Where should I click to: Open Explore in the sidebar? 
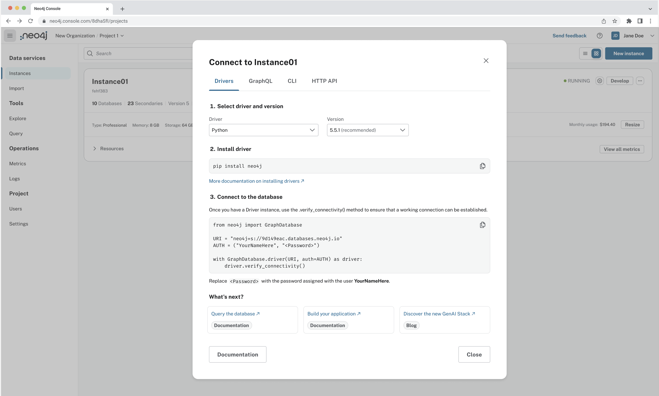click(x=18, y=118)
